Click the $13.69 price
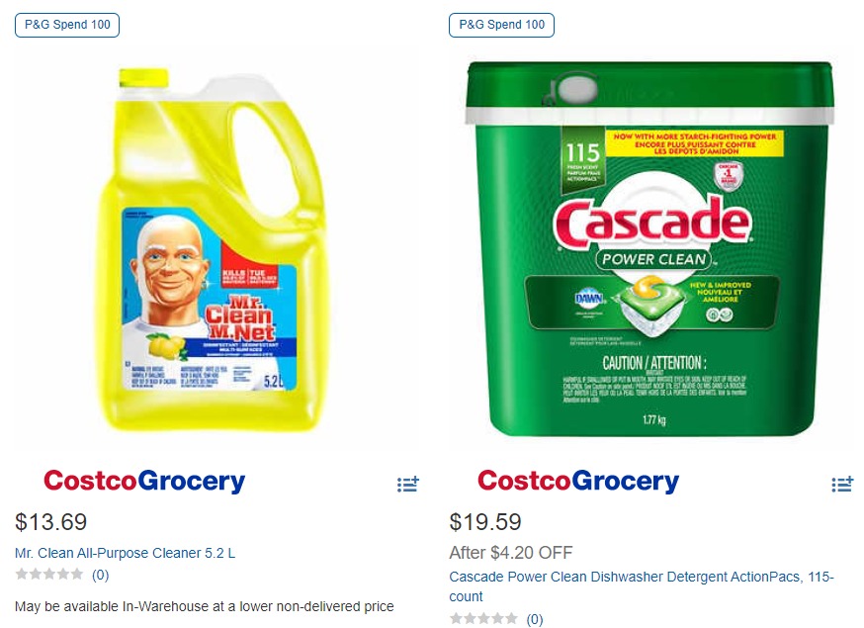The height and width of the screenshot is (628, 864). [x=51, y=522]
